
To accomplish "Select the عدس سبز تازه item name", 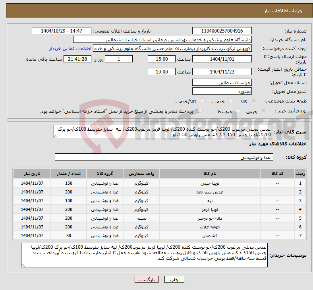I will 210,192.
